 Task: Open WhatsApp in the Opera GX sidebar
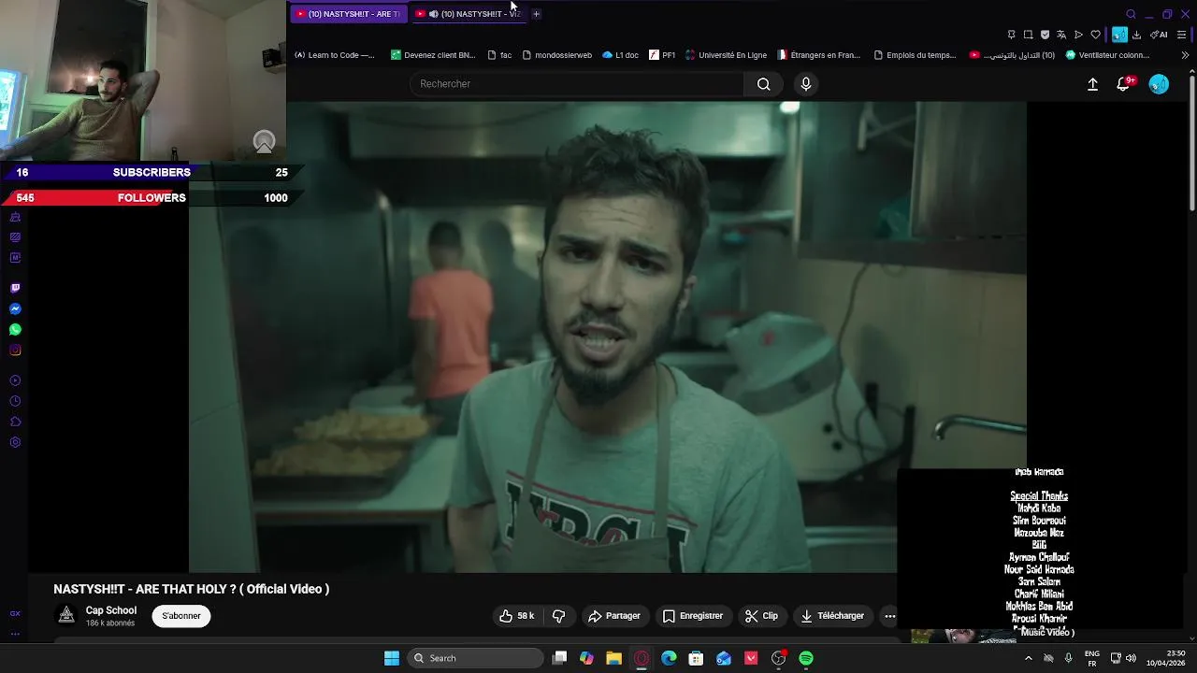15,329
